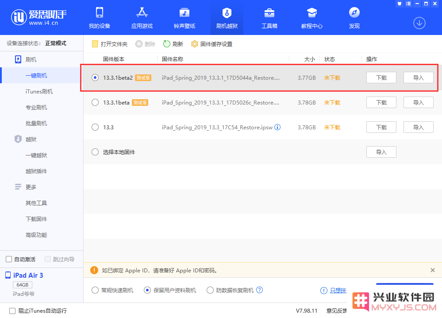This screenshot has width=442, height=318.
Task: Click the V7.98.11 version text
Action: (307, 311)
